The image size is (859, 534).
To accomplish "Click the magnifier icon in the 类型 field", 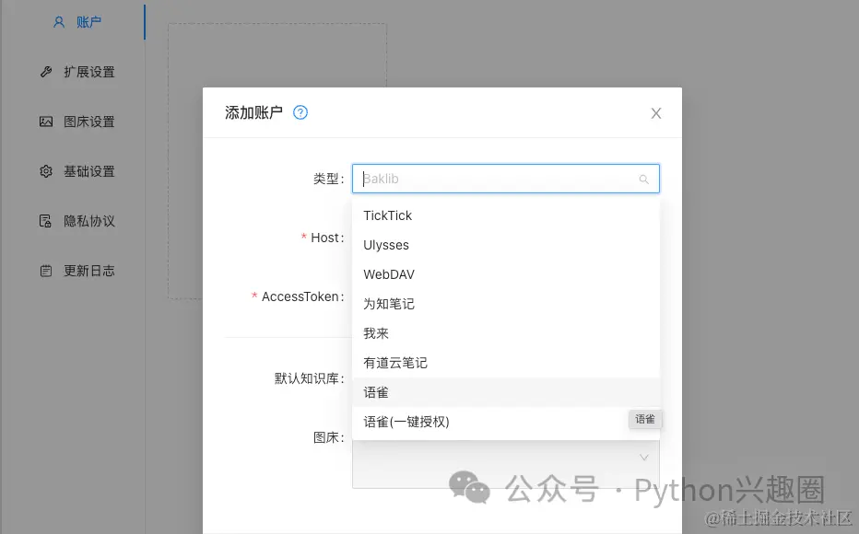I will tap(644, 179).
